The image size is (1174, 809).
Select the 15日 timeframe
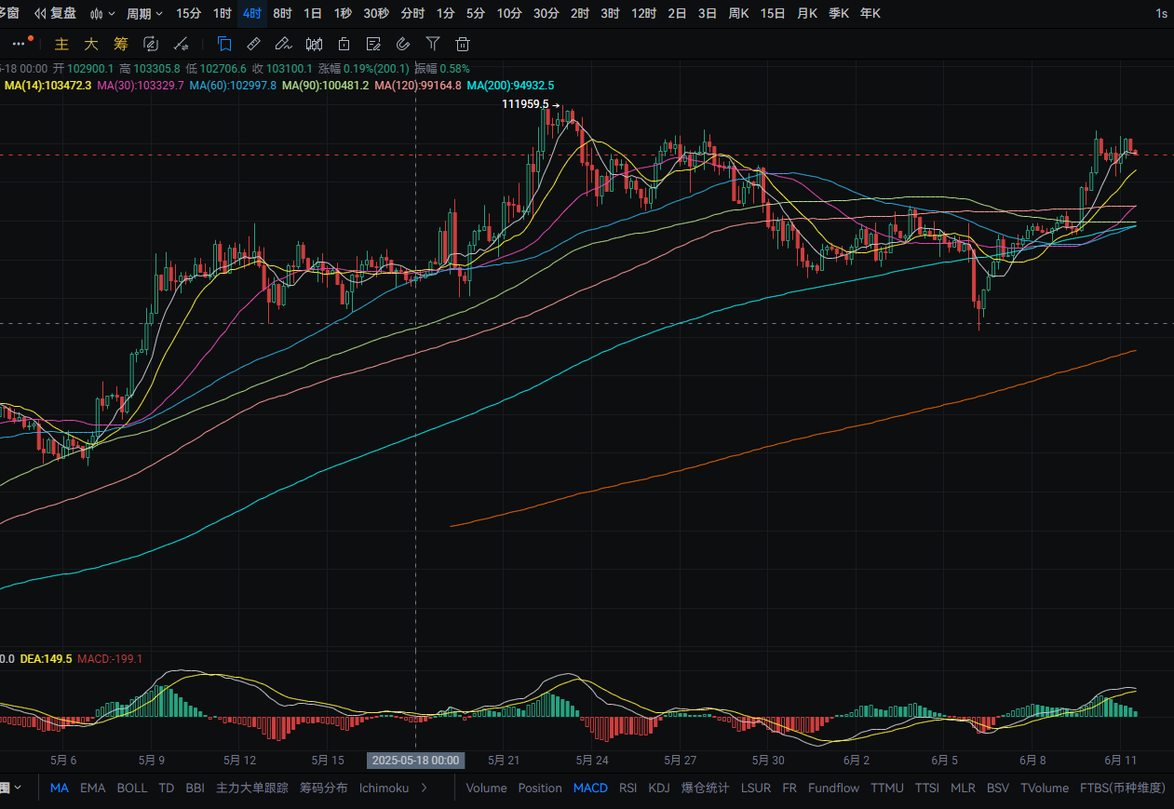coord(773,13)
